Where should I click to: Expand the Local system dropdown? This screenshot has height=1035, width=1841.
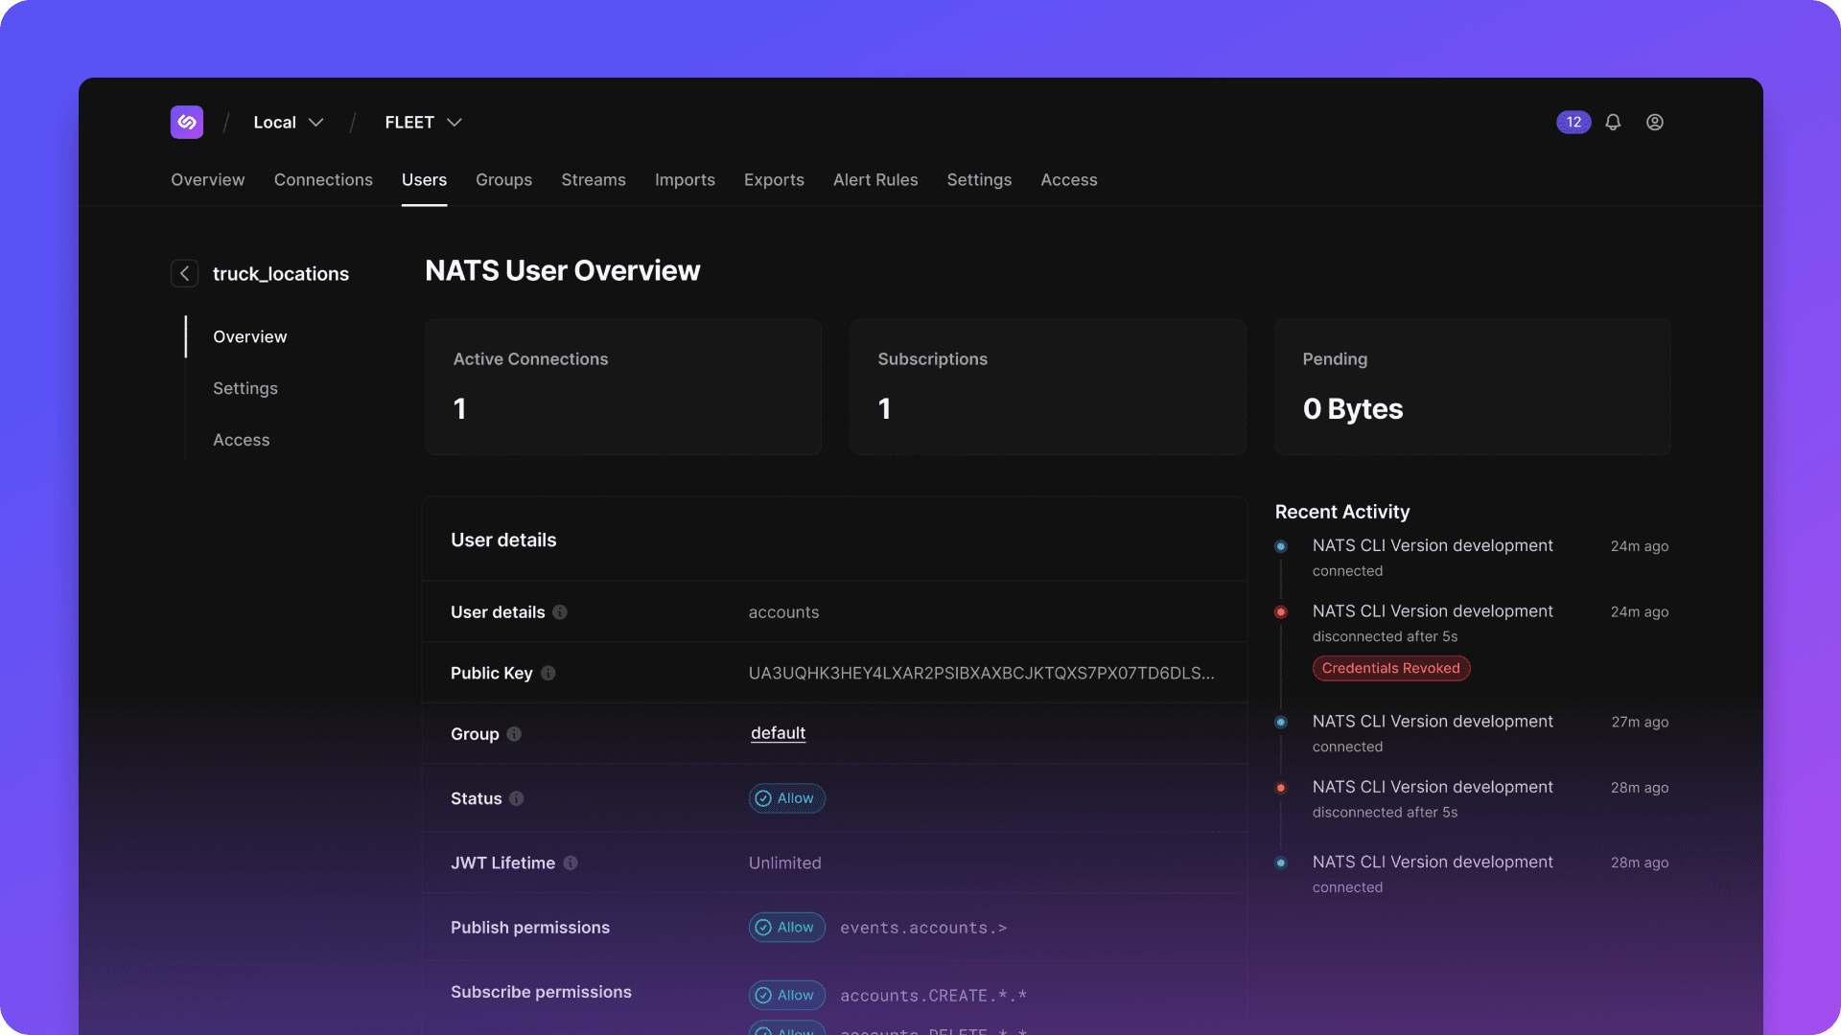[x=288, y=122]
